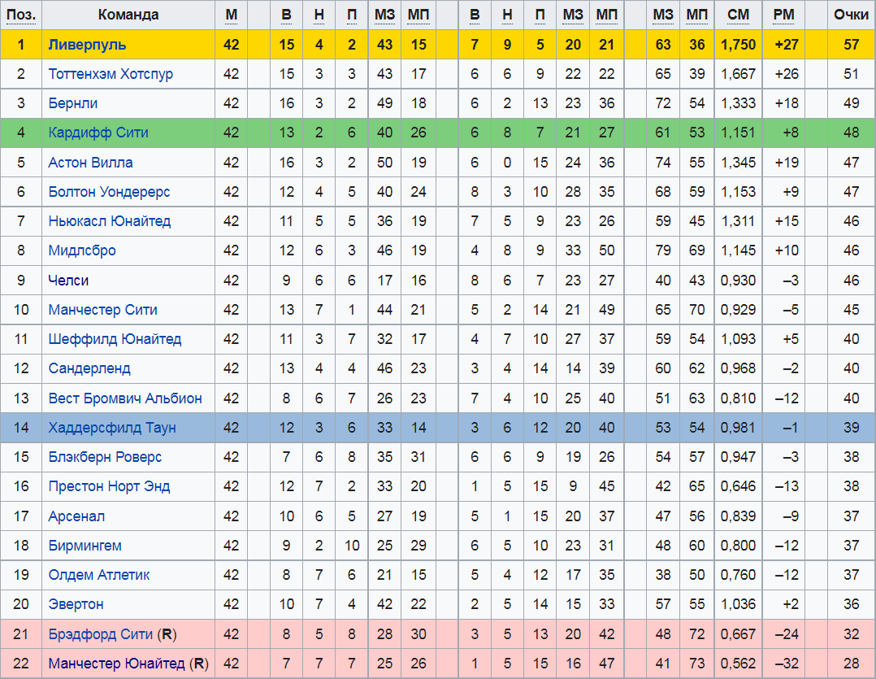
Task: Open the Хаддерсфилд Таун link
Action: (x=112, y=428)
